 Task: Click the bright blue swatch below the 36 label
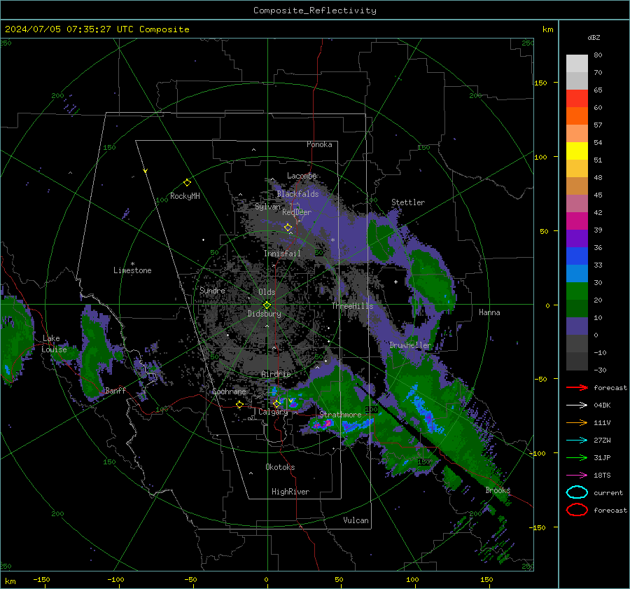click(577, 256)
